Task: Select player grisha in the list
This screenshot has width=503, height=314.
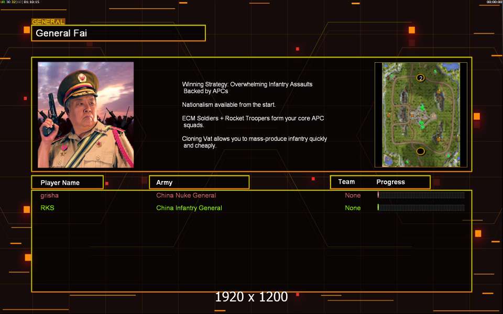Action: [49, 195]
